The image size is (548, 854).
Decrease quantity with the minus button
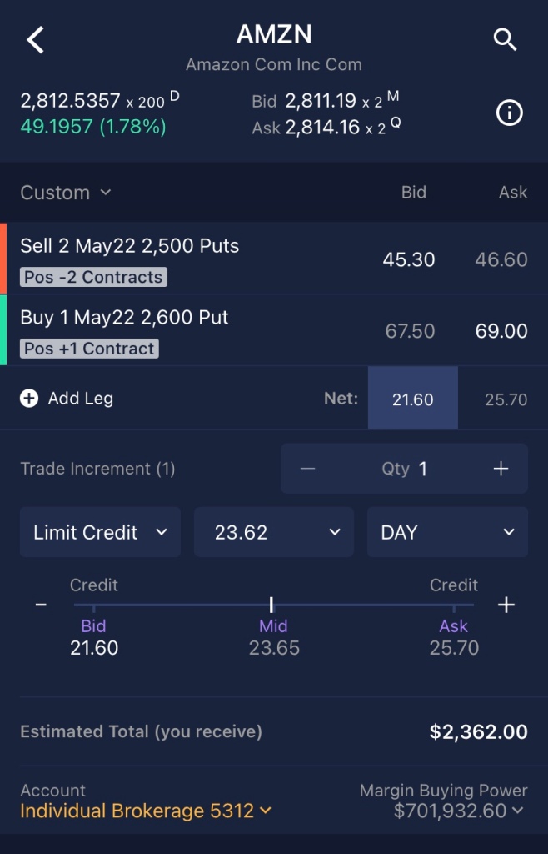307,469
